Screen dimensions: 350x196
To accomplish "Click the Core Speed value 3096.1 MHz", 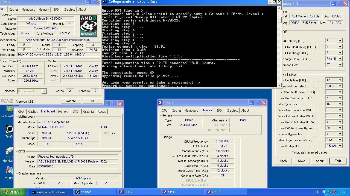I will point(30,66).
